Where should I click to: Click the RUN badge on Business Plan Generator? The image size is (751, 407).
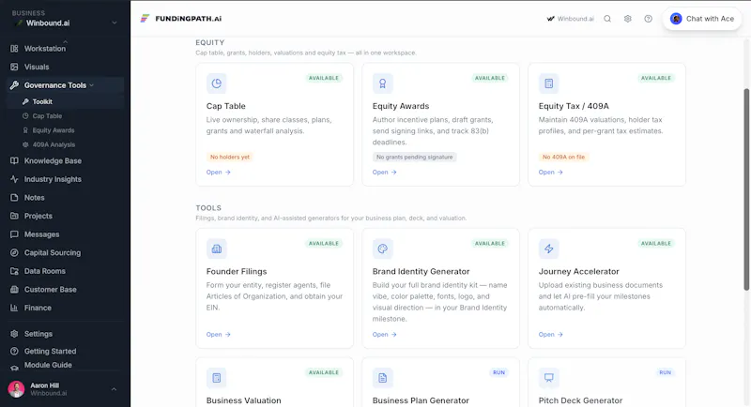pos(498,372)
